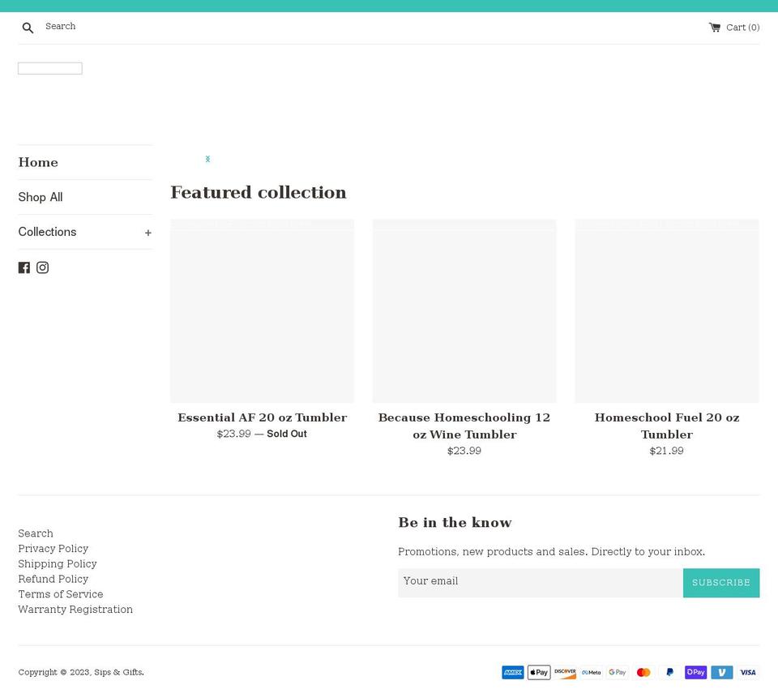Open Essential AF 20 oz Tumbler image

[x=263, y=310]
